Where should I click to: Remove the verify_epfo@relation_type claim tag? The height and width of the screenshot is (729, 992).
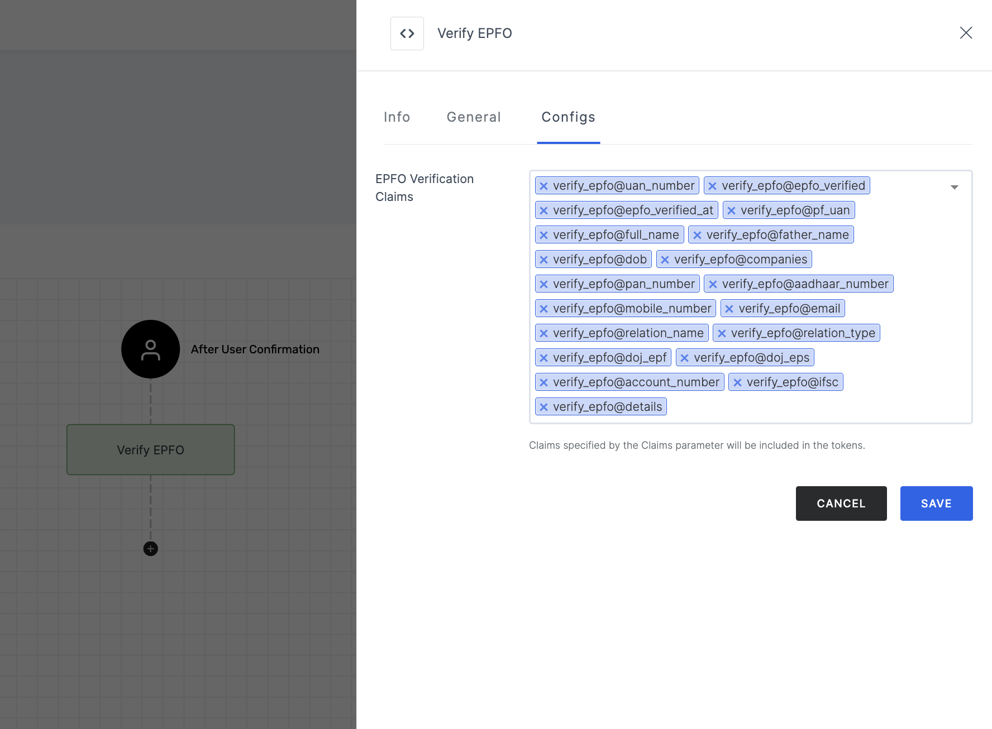coord(722,333)
